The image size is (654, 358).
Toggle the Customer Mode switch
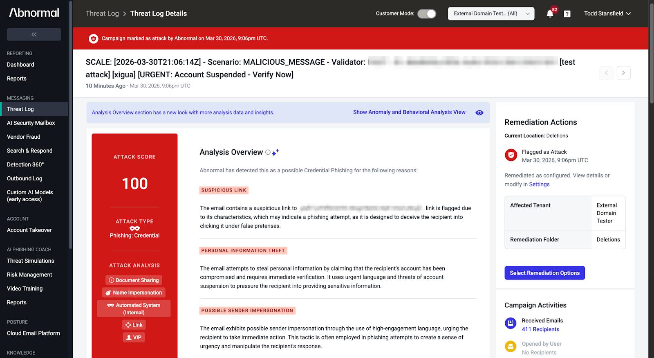427,14
